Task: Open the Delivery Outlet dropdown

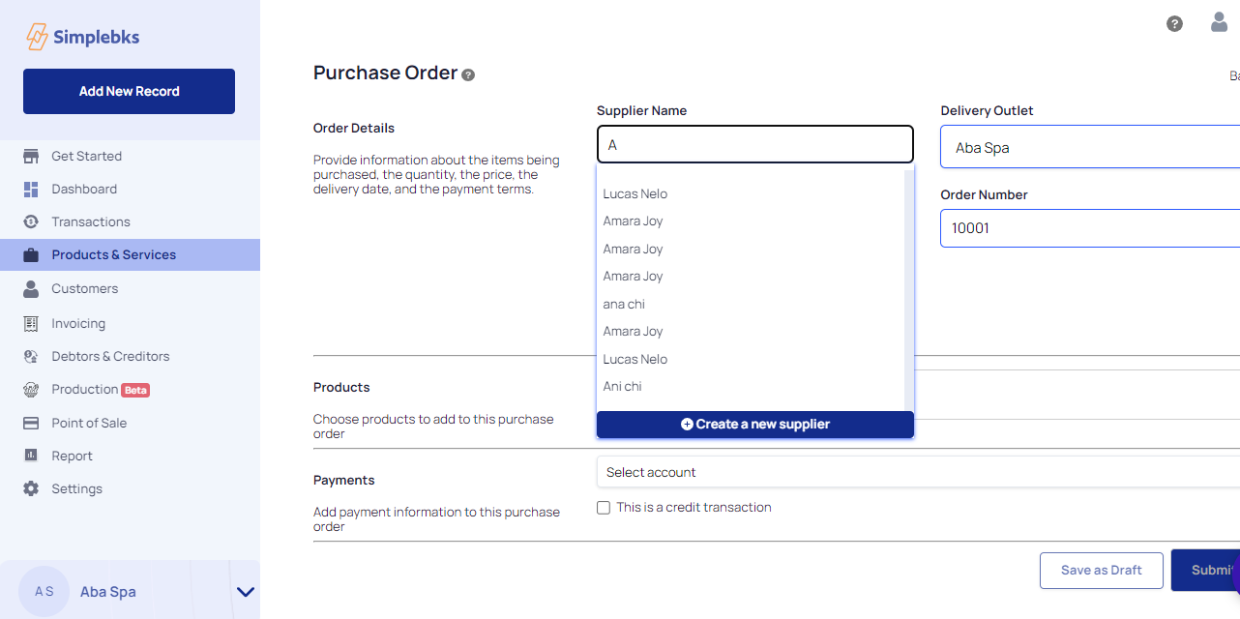Action: click(x=1090, y=148)
